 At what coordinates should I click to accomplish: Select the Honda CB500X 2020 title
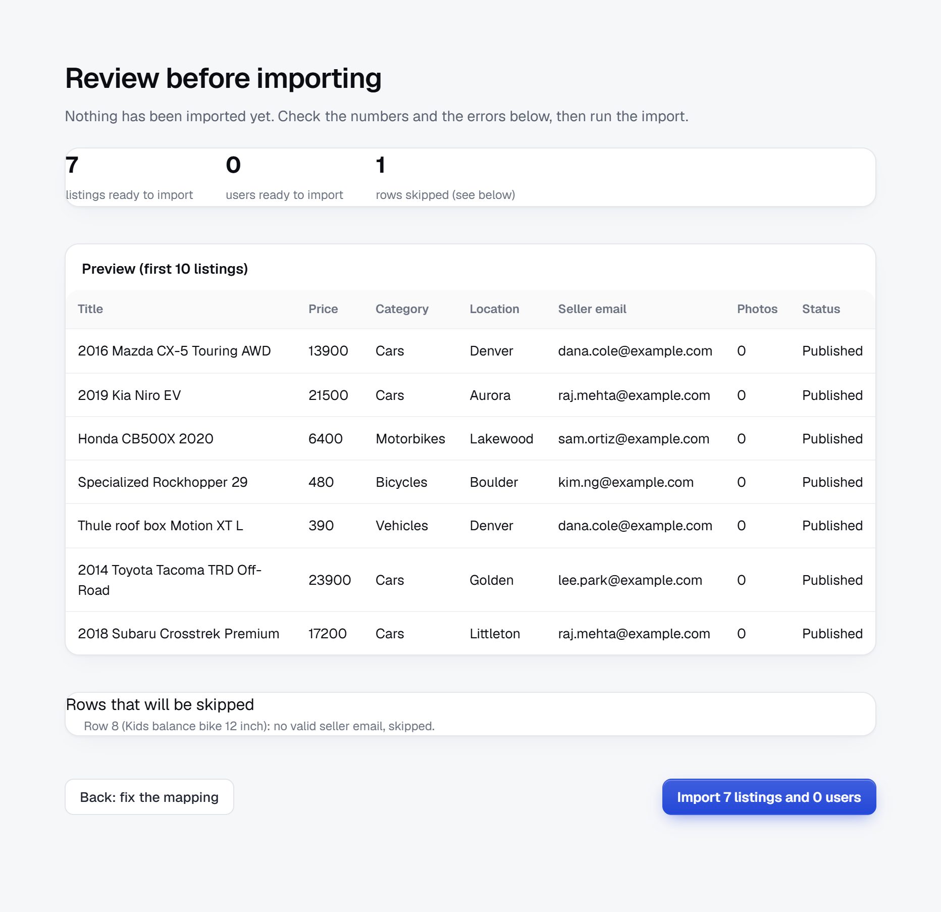[145, 439]
